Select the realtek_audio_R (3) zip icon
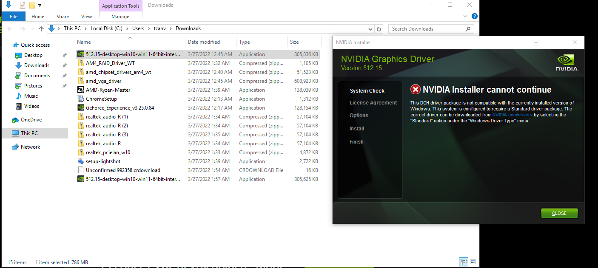Image resolution: width=598 pixels, height=268 pixels. 81,135
